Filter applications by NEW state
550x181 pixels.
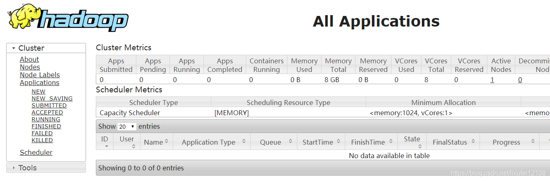38,92
